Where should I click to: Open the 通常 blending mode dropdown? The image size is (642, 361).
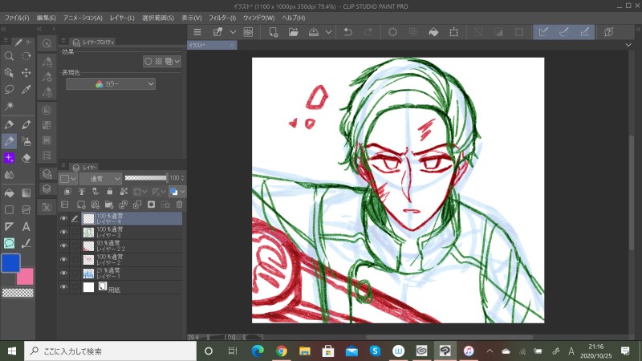pos(101,178)
